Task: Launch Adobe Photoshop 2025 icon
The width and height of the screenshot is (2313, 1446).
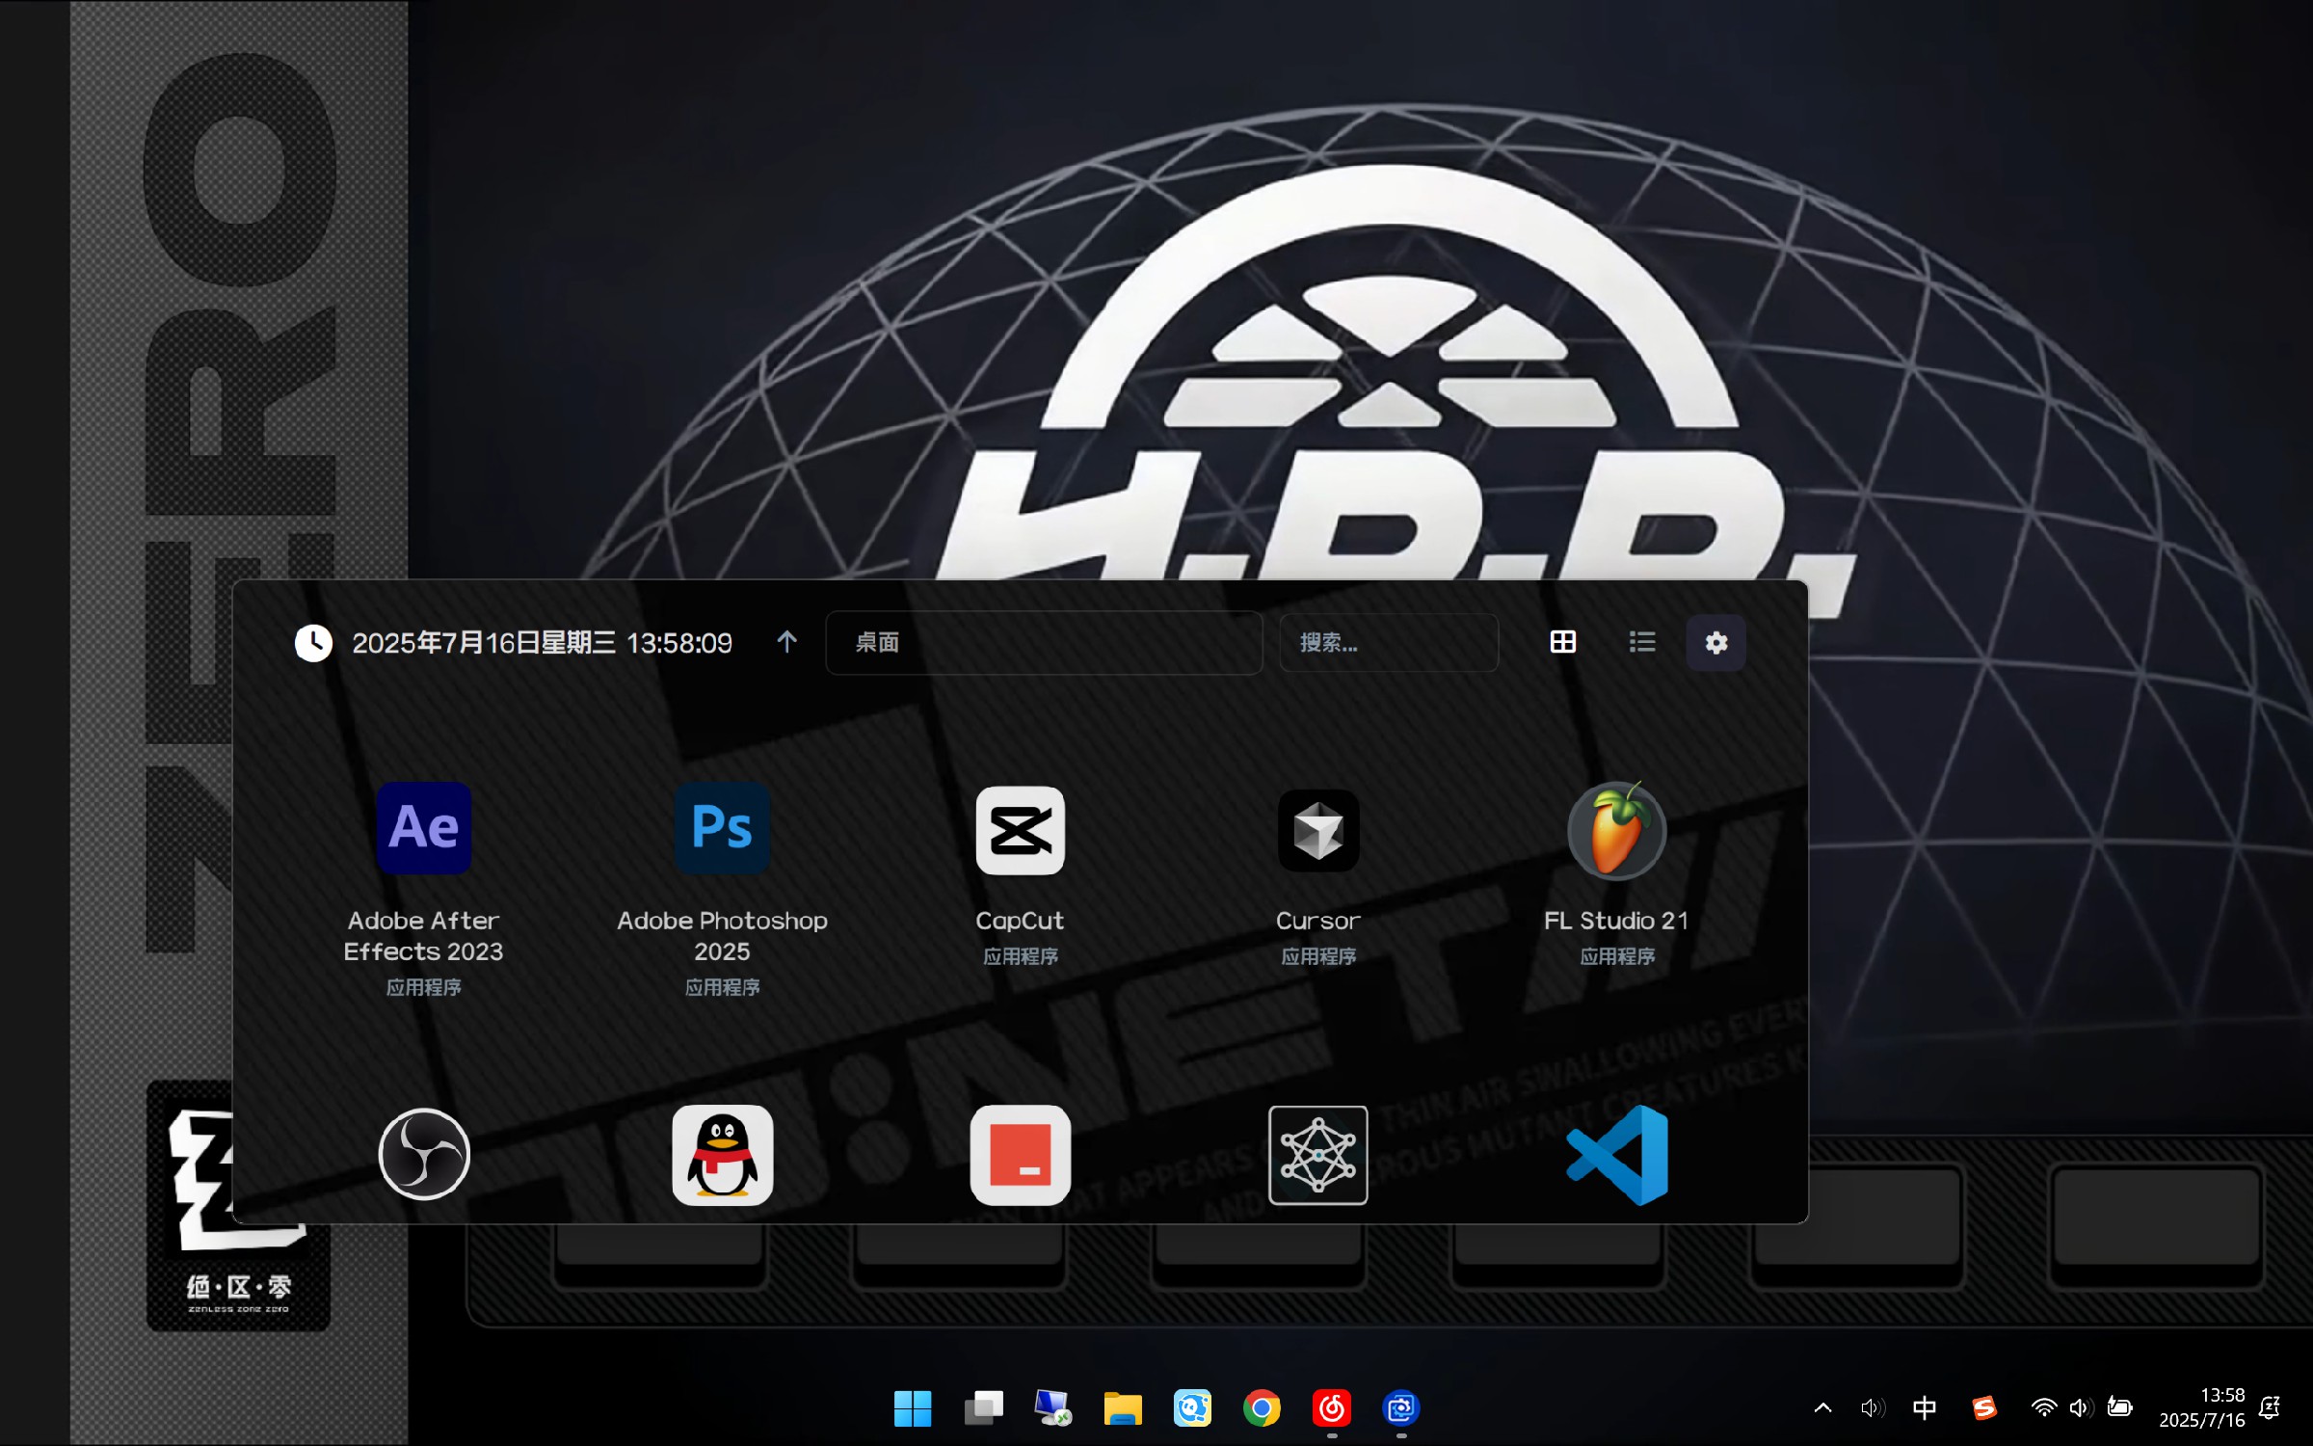Action: tap(722, 827)
